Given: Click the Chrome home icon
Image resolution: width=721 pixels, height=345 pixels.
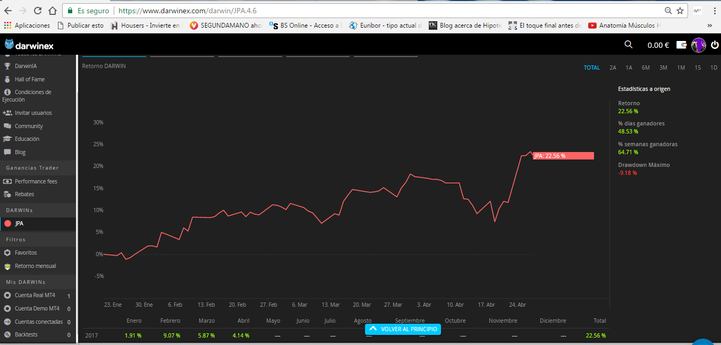Looking at the screenshot, I should [52, 11].
